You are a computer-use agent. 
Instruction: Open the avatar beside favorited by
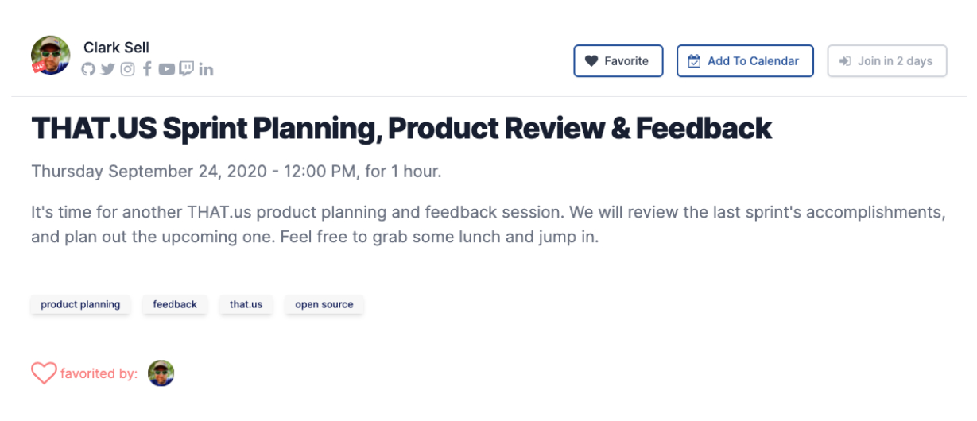point(161,373)
